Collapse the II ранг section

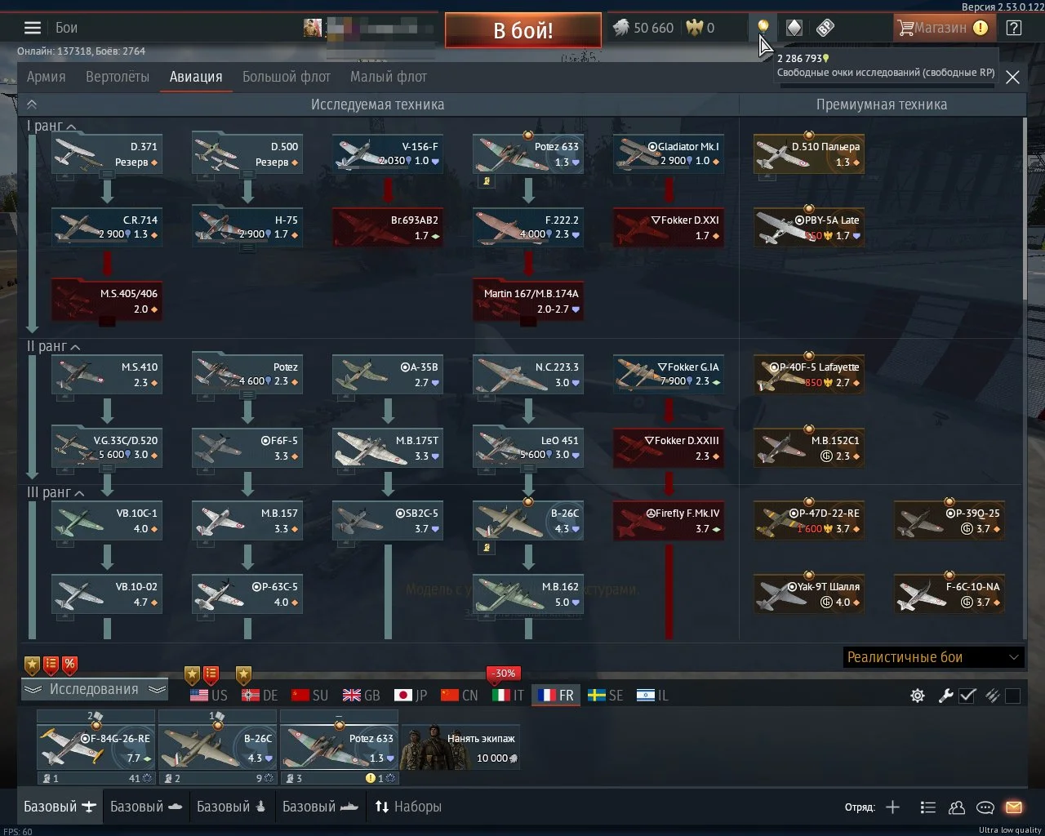point(53,347)
